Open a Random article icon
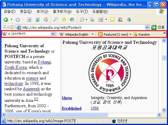 click(x=135, y=35)
